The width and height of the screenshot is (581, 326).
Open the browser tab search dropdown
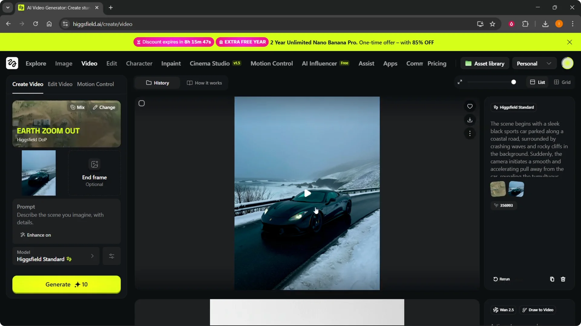coord(8,8)
